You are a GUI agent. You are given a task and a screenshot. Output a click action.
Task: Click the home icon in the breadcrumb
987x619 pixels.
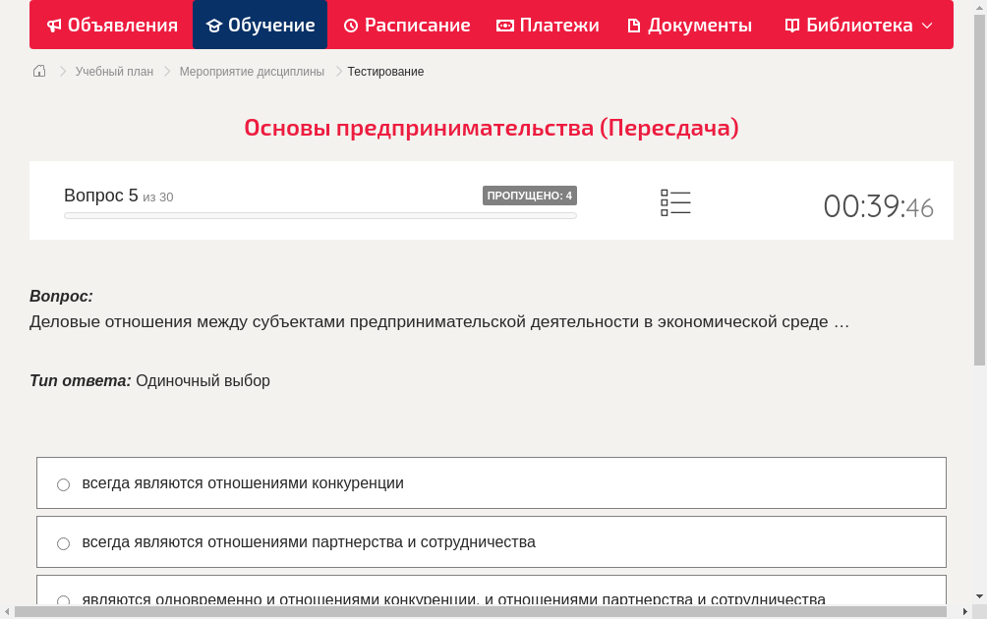[39, 71]
